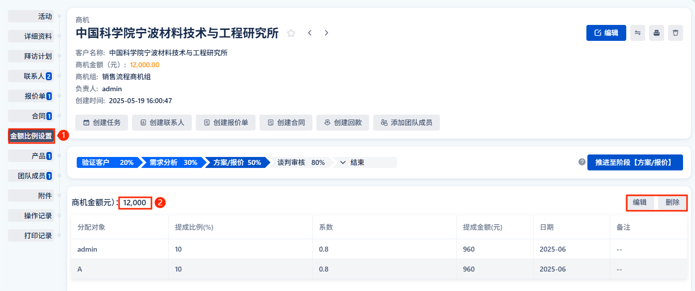This screenshot has width=695, height=291.
Task: Select the 验证客户 20% stage
Action: point(108,162)
